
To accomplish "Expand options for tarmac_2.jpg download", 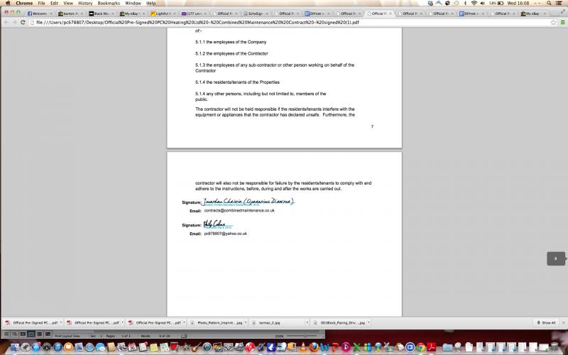I will click(302, 322).
